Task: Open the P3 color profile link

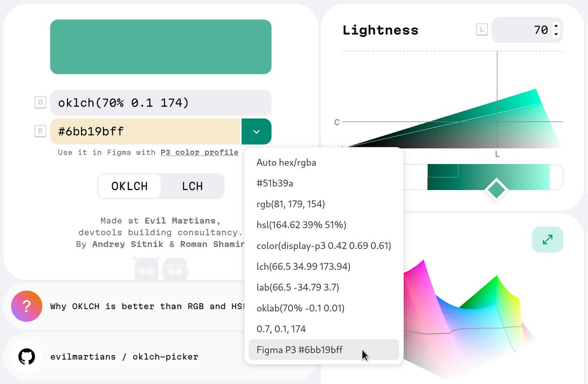Action: click(x=199, y=152)
